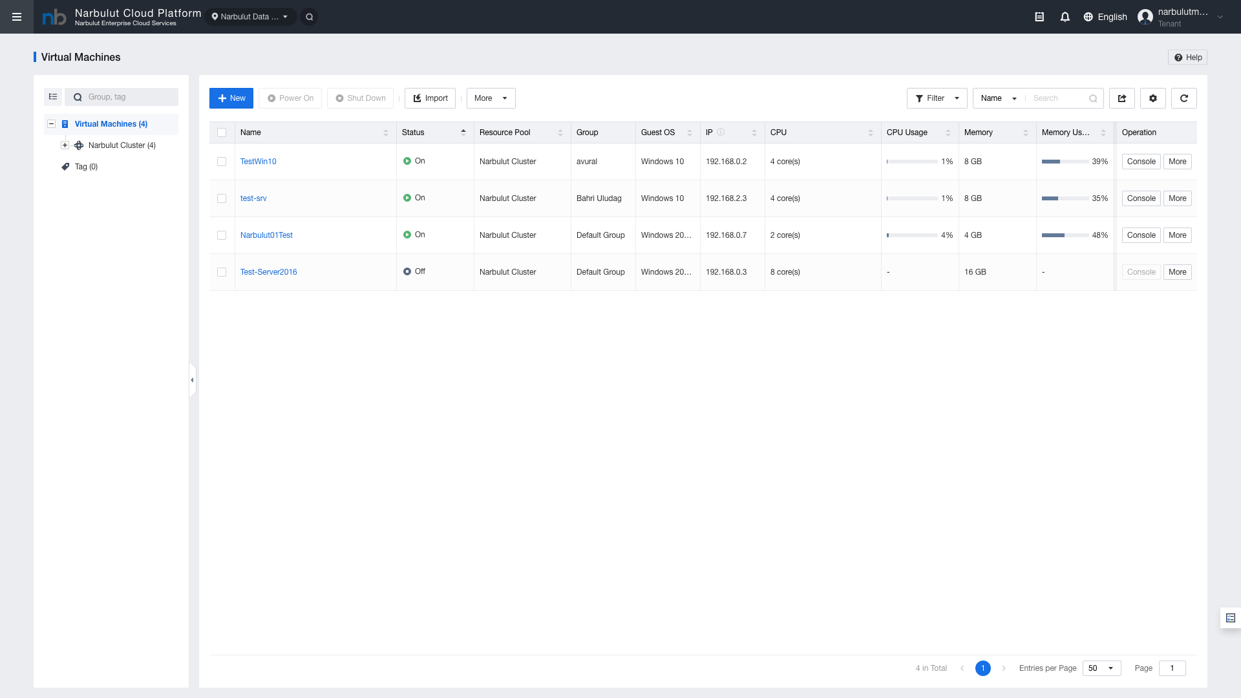This screenshot has height=698, width=1241.
Task: Sort by the Memory column sort arrows
Action: pos(1026,132)
